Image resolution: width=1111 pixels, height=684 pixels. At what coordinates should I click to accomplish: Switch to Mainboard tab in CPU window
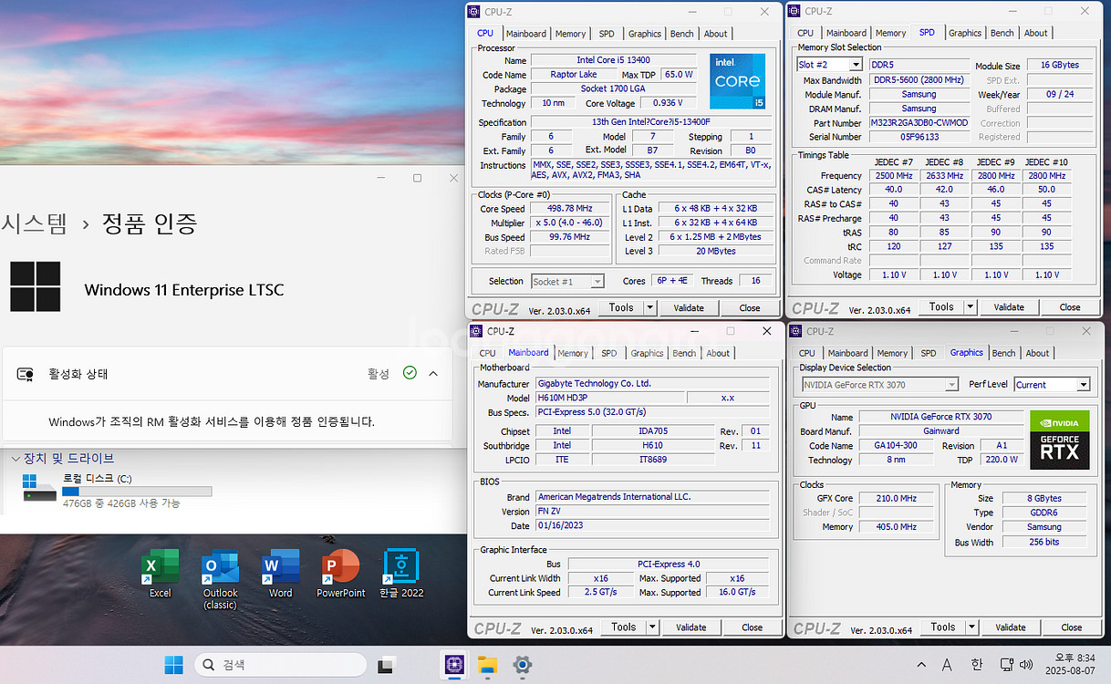tap(526, 34)
